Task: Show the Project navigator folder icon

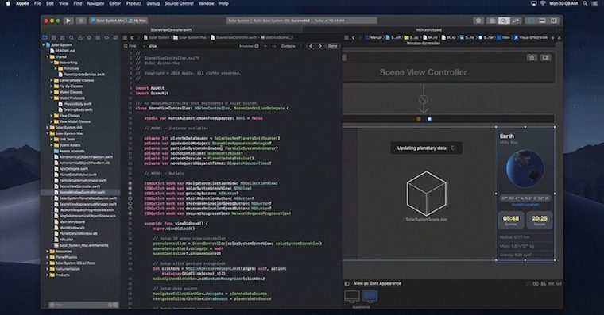Action: pyautogui.click(x=45, y=38)
